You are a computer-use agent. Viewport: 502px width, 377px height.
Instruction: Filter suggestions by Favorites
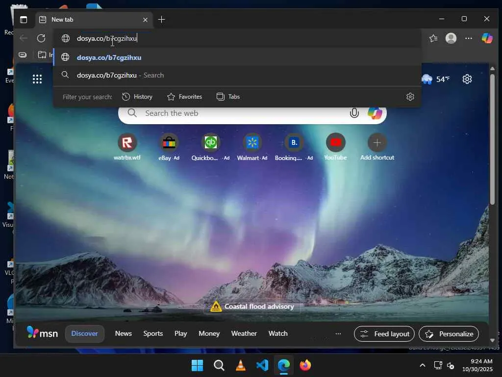(184, 97)
